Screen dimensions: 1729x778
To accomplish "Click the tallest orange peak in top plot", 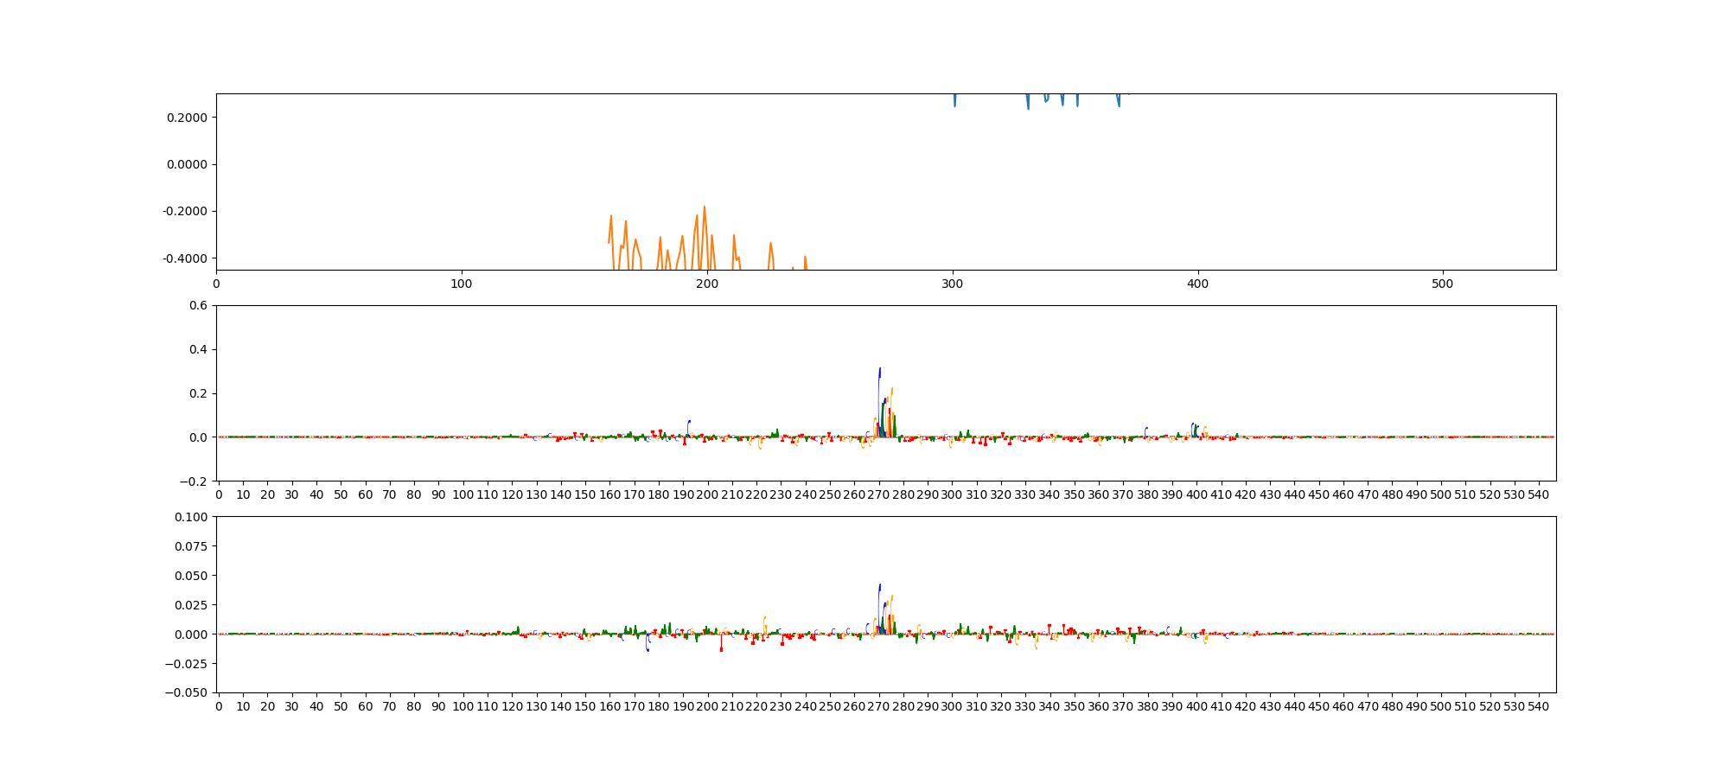I will coord(705,207).
